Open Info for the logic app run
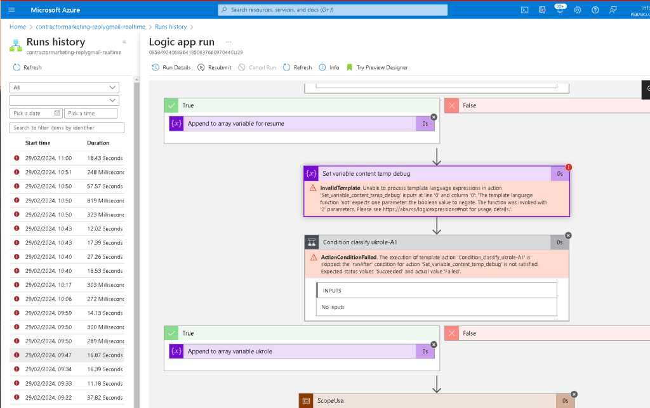The width and height of the screenshot is (650, 408). tap(329, 67)
